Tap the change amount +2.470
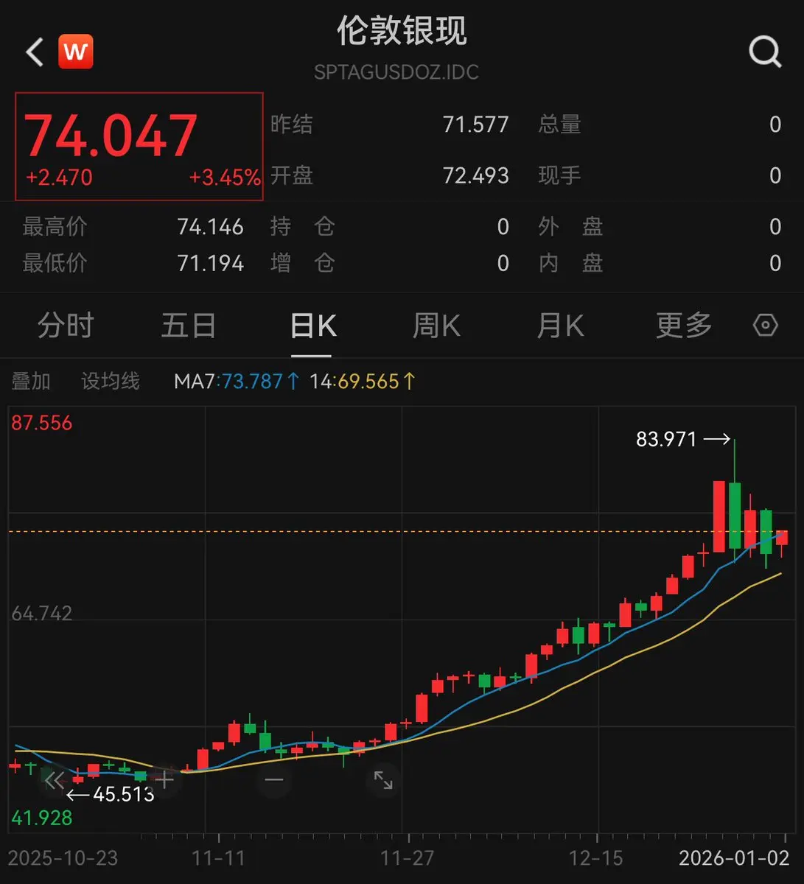 pyautogui.click(x=59, y=178)
